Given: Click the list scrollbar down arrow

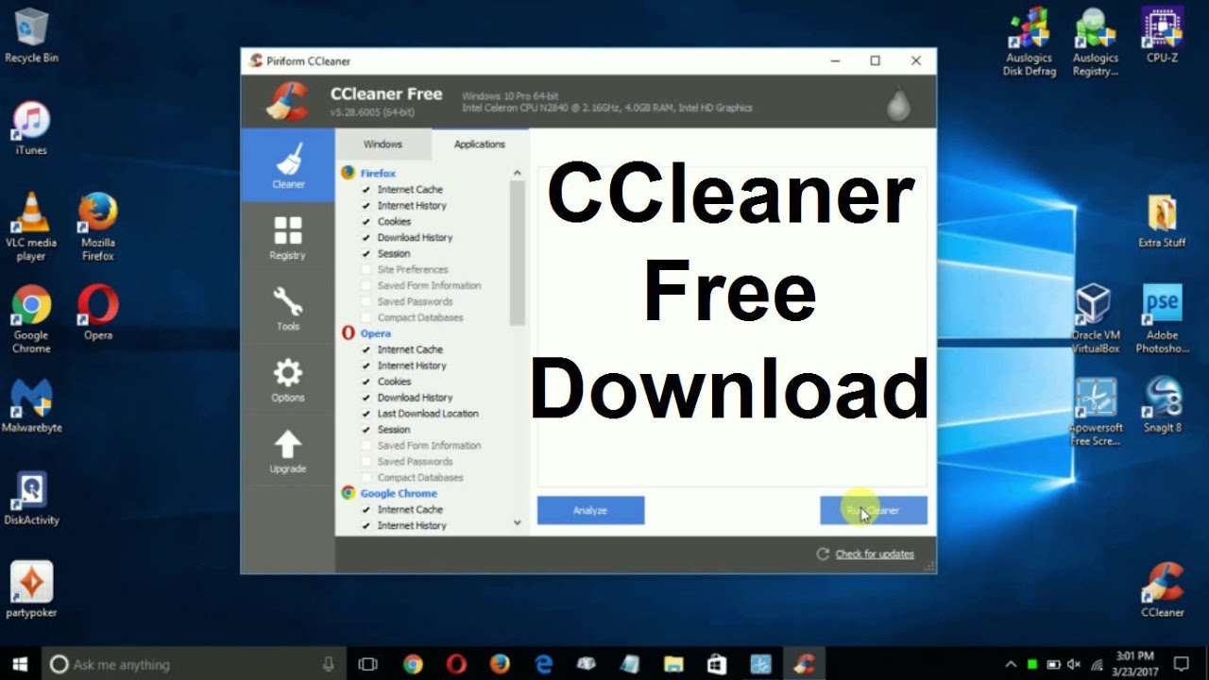Looking at the screenshot, I should (517, 522).
